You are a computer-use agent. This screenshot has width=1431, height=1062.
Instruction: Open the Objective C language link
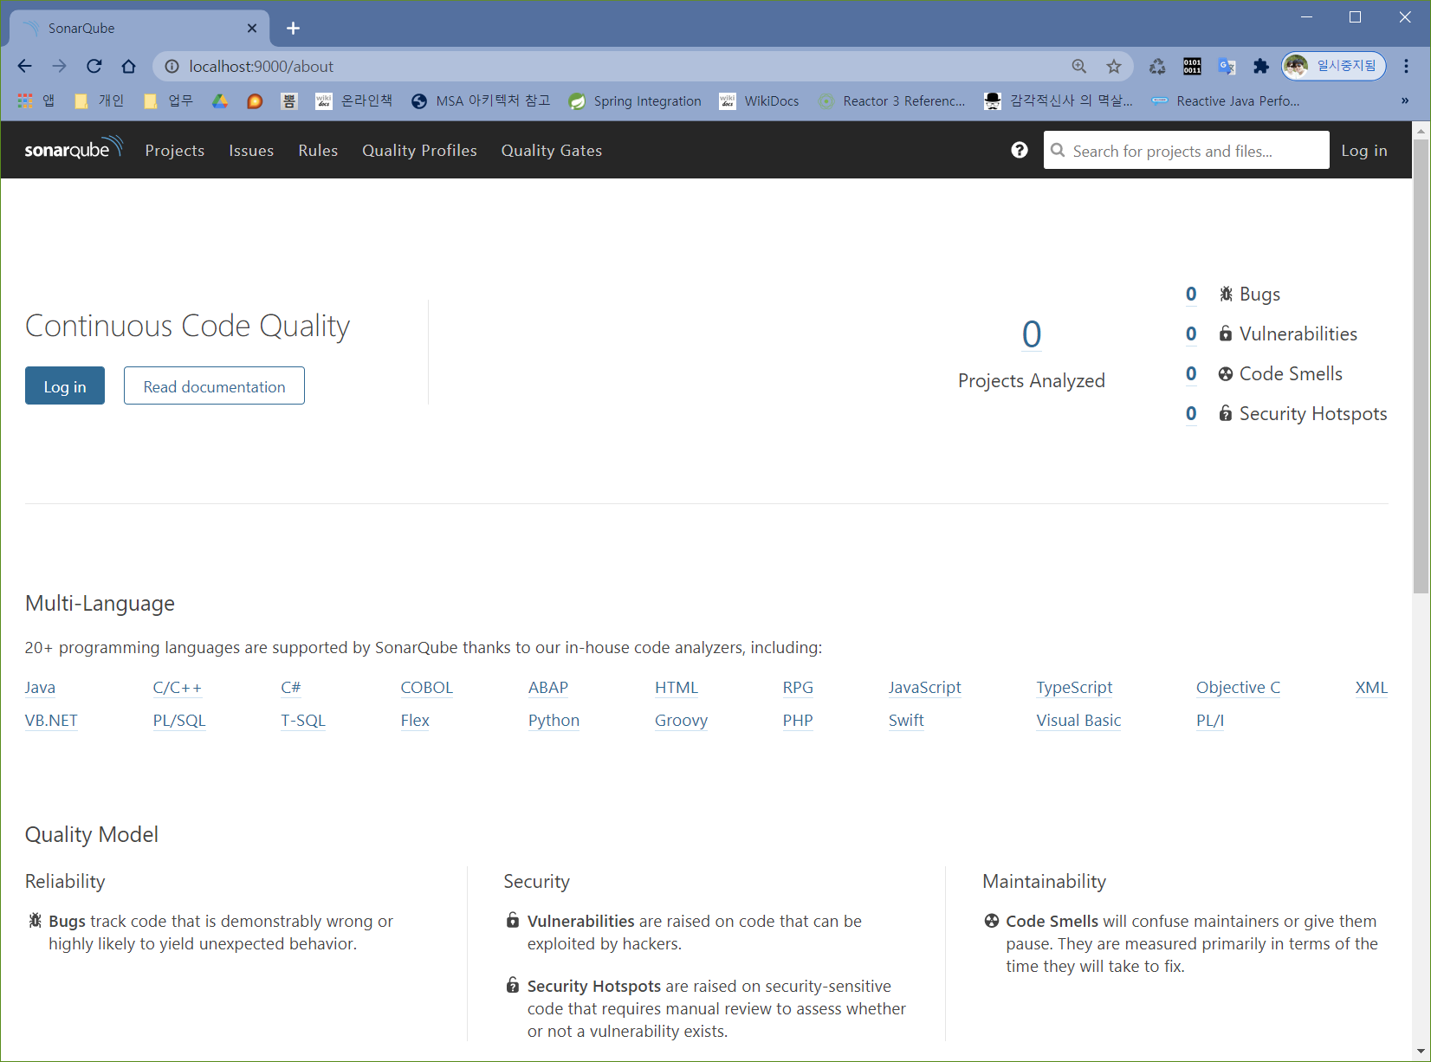coord(1238,688)
